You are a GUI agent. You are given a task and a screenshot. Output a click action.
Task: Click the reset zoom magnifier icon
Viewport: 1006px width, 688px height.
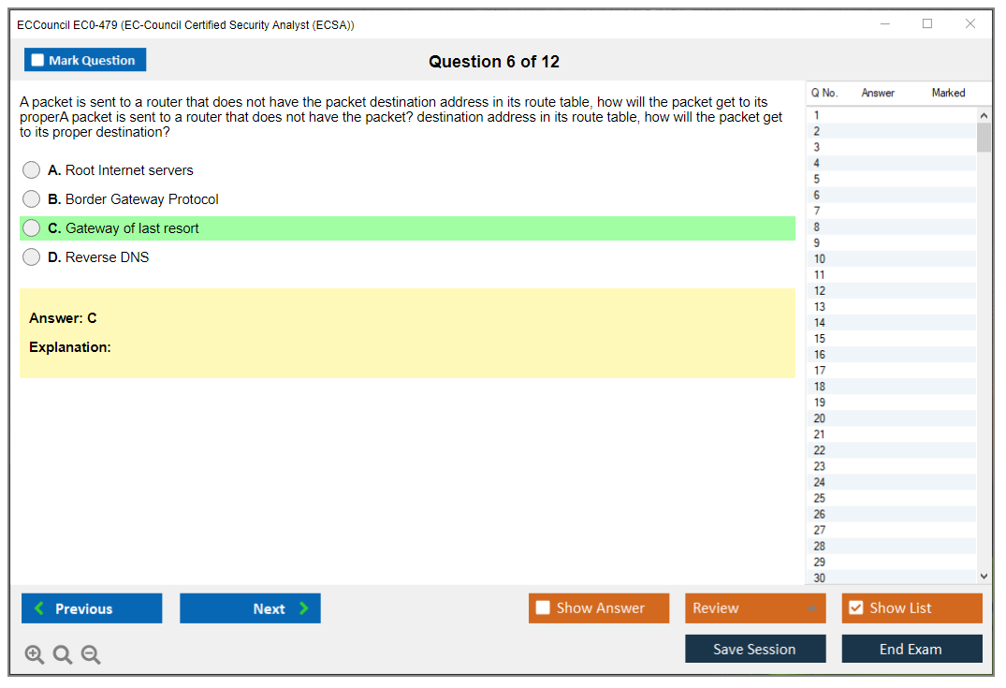coord(63,655)
